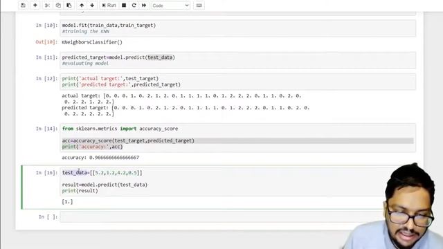Click the predicted target output line

coord(186,108)
